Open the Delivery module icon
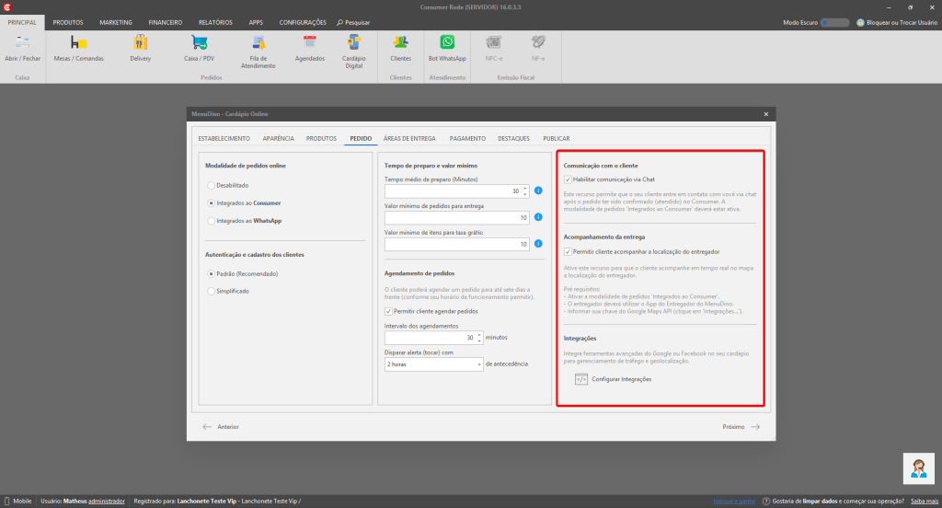Viewport: 942px width, 508px height. coord(140,42)
